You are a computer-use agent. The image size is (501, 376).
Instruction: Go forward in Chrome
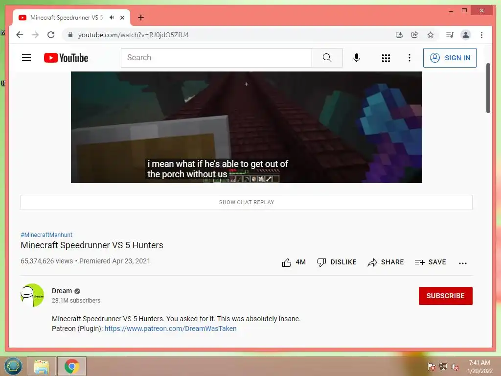click(x=35, y=35)
